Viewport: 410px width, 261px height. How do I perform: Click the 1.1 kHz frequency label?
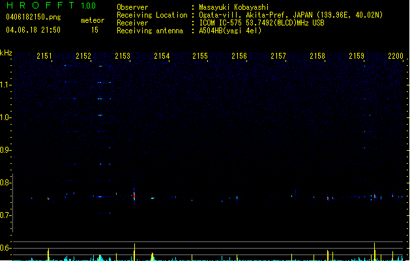point(5,85)
